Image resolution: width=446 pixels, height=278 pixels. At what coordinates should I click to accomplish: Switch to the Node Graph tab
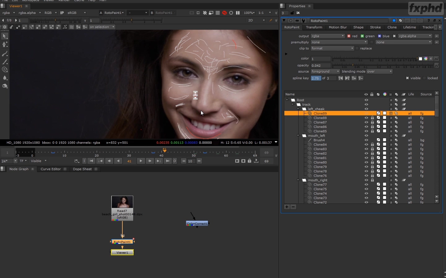(x=19, y=169)
